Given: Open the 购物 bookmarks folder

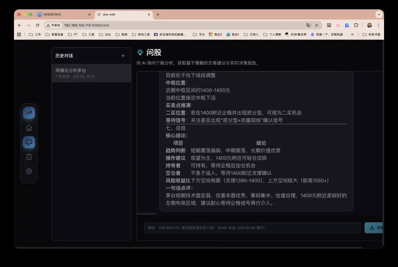Looking at the screenshot, I should click(x=121, y=34).
